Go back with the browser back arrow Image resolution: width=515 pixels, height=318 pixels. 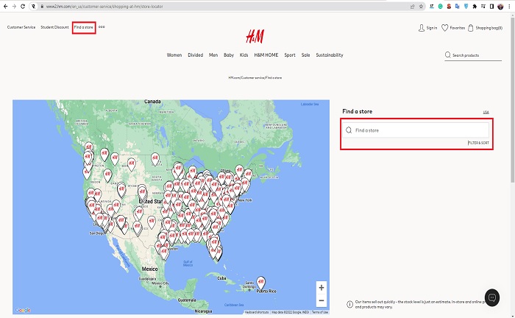[x=6, y=6]
